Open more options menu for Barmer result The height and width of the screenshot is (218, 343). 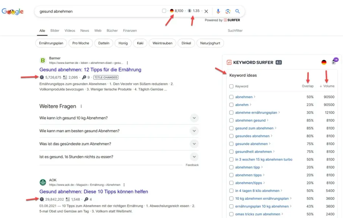(x=127, y=63)
